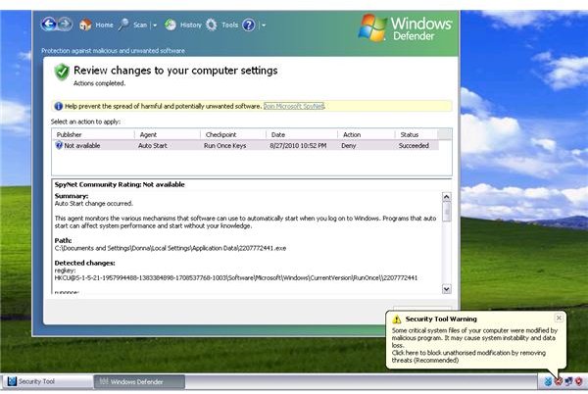The height and width of the screenshot is (394, 588).
Task: Click the blue tray icon in system tray
Action: point(548,381)
